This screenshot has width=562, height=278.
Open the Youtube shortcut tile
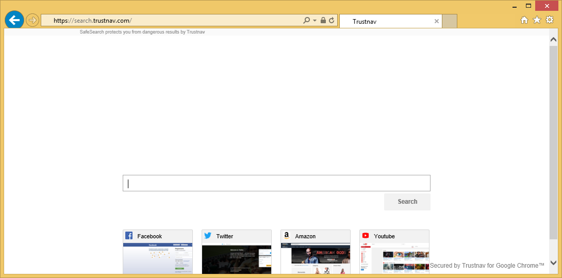[394, 252]
